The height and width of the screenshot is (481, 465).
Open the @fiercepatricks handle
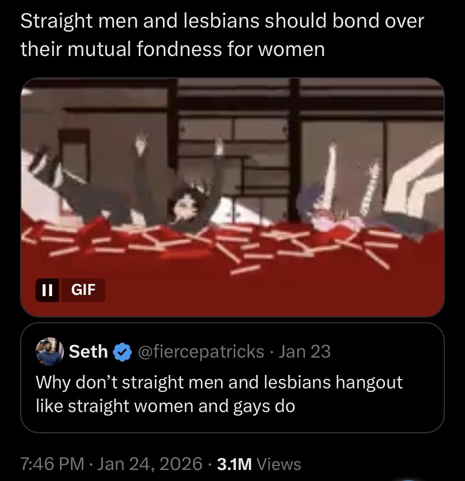click(200, 351)
